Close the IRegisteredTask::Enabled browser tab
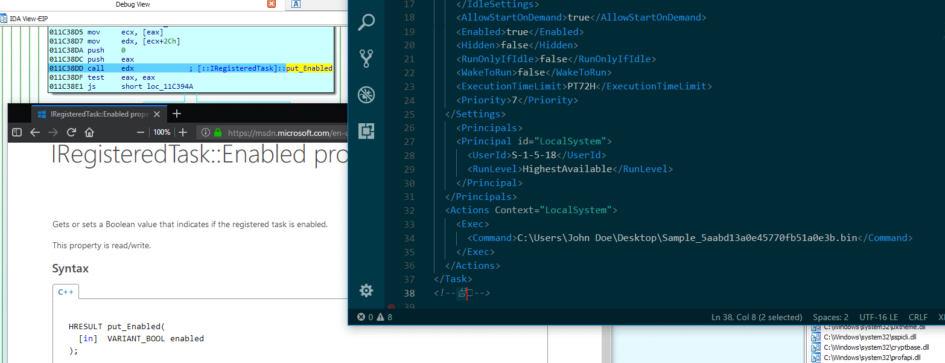Viewport: 945px width, 363px height. point(158,114)
